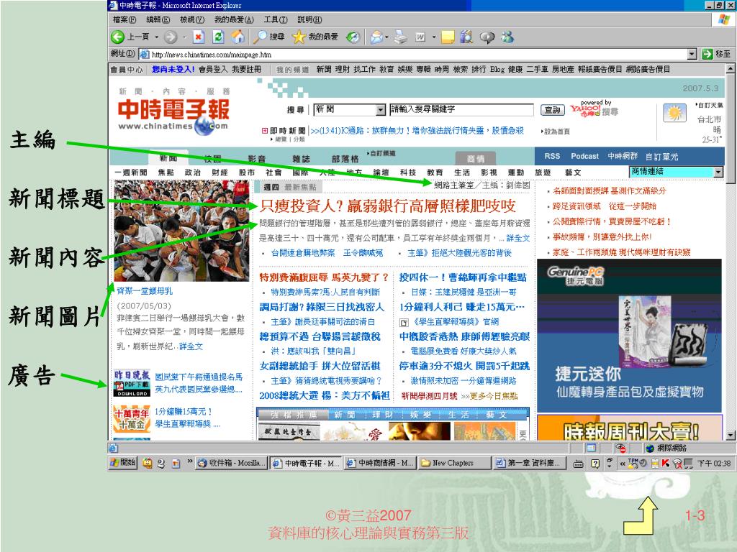Open the 財經 news category
Screen dimensions: 737x552
tap(220, 172)
